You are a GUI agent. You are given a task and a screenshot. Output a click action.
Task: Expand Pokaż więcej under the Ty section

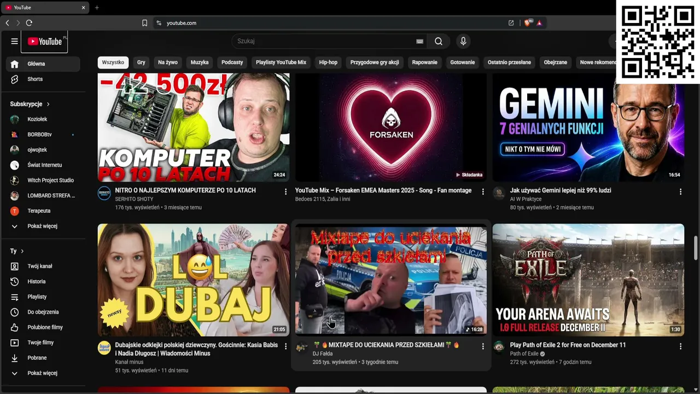click(x=43, y=373)
